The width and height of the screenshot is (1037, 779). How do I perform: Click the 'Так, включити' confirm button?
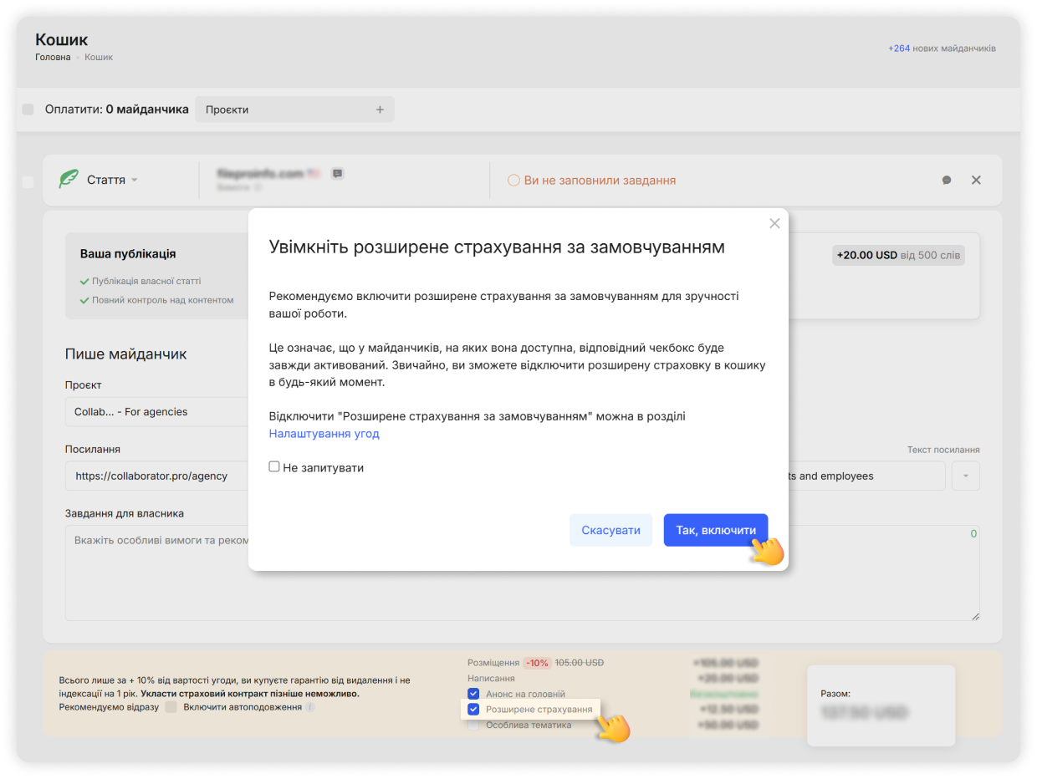(715, 530)
